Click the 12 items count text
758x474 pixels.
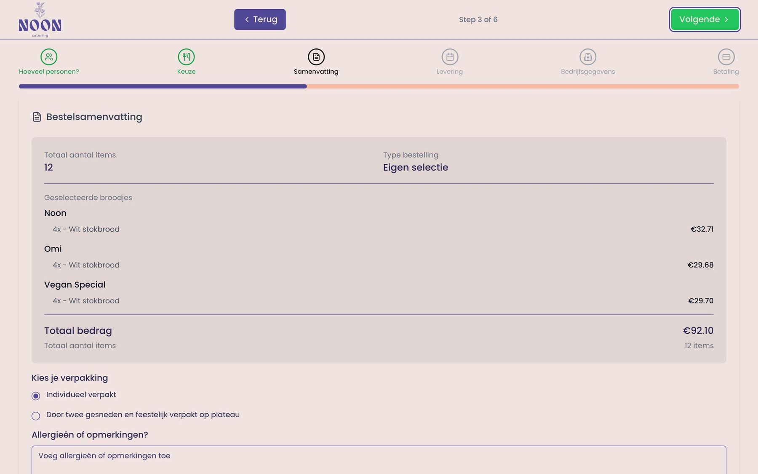click(699, 345)
